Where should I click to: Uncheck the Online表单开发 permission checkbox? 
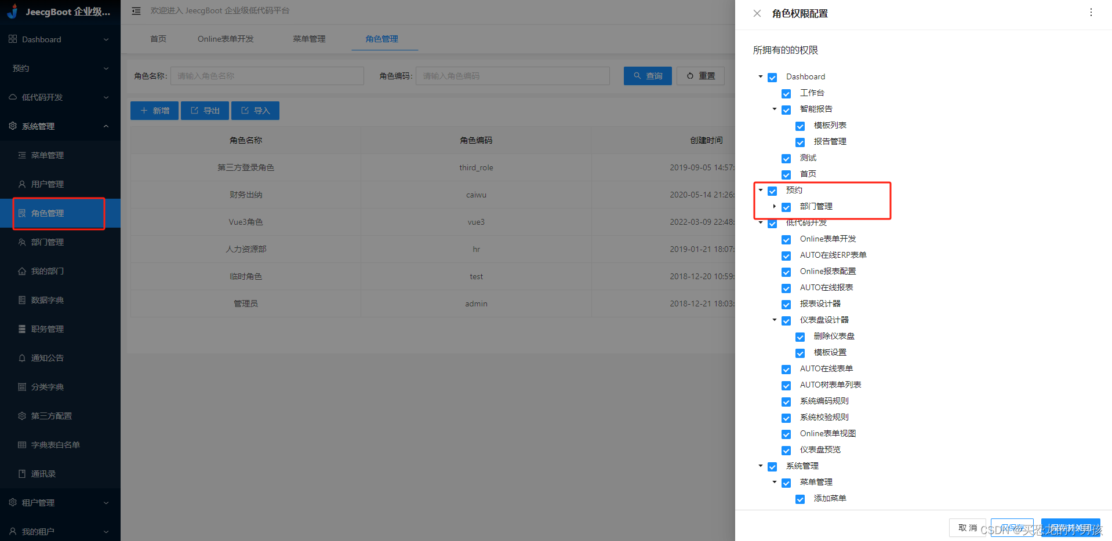coord(786,239)
